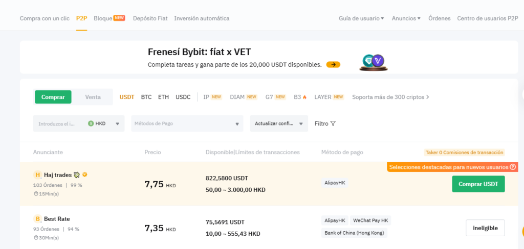Select the DIAM new coin
Viewport: 524px width, 249px height.
(x=243, y=97)
